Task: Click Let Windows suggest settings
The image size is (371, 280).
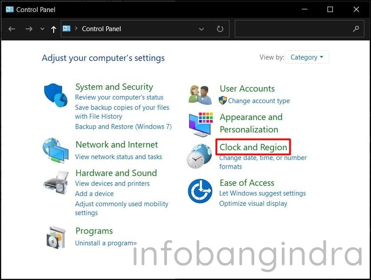Action: (x=263, y=193)
